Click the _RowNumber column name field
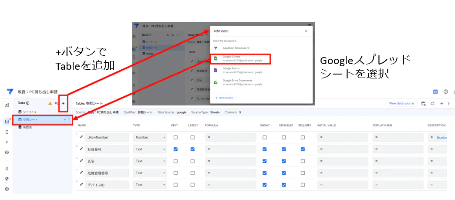 107,137
